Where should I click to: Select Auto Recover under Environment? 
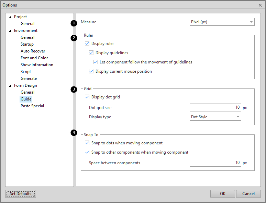33,51
